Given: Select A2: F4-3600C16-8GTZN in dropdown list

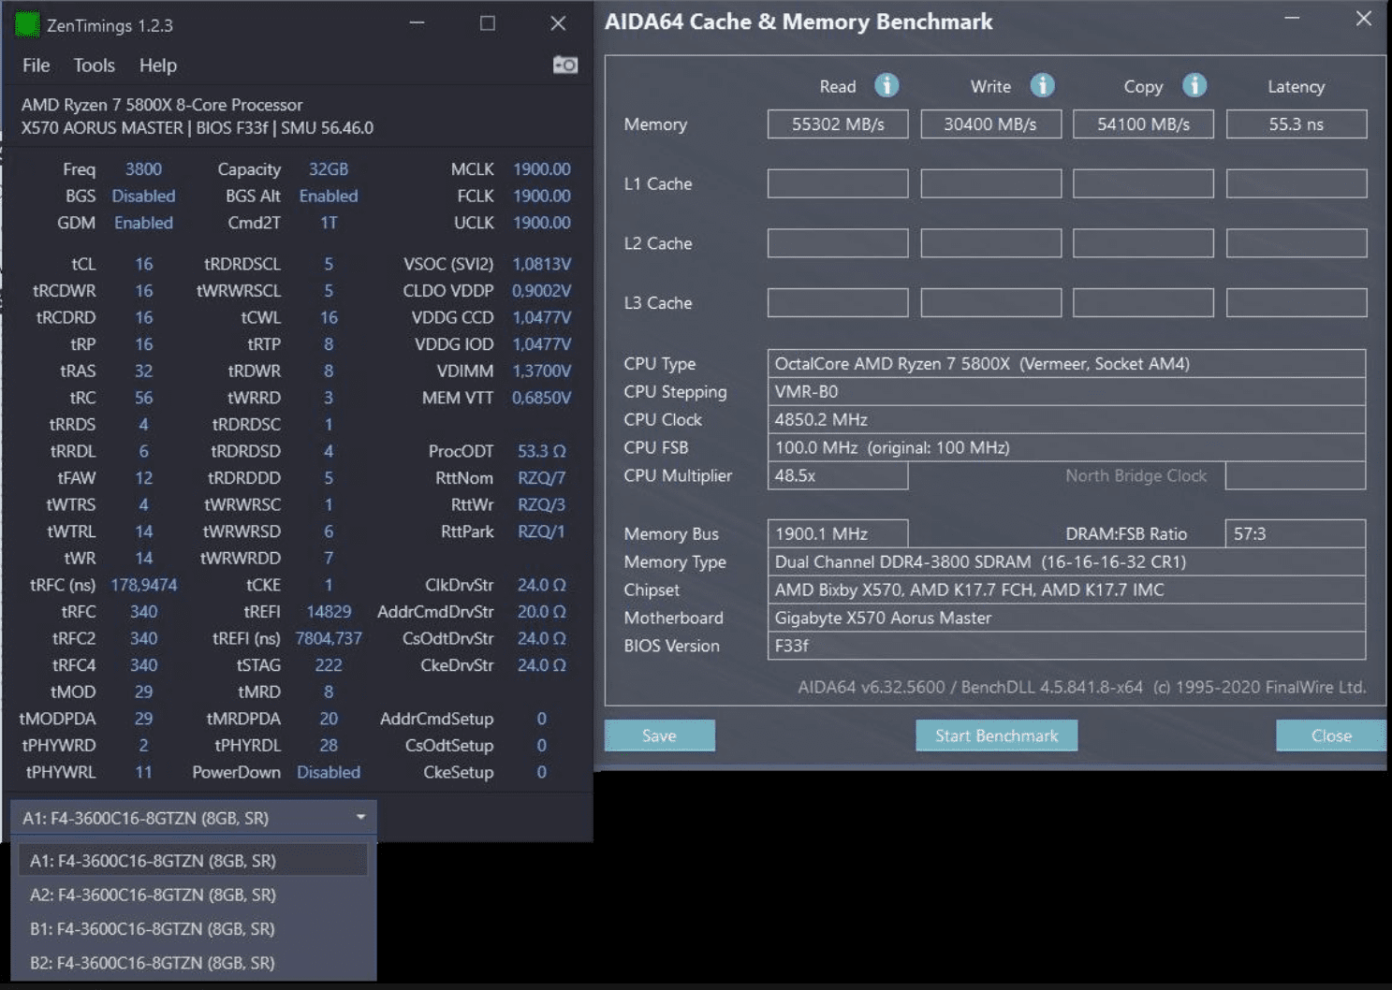Looking at the screenshot, I should (x=194, y=895).
